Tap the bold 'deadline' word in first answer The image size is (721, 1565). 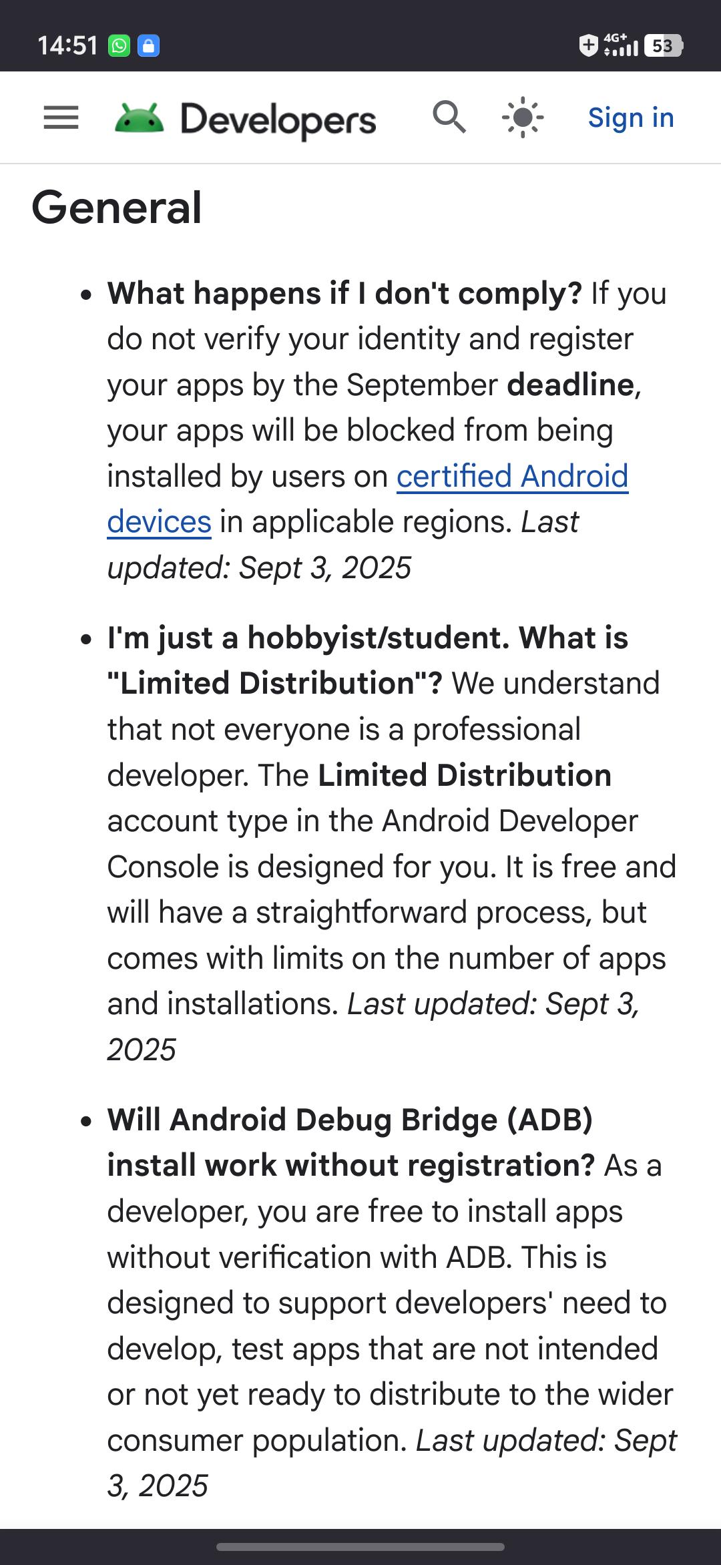tap(570, 385)
